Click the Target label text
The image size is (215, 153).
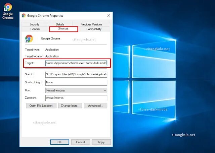pyautogui.click(x=29, y=63)
